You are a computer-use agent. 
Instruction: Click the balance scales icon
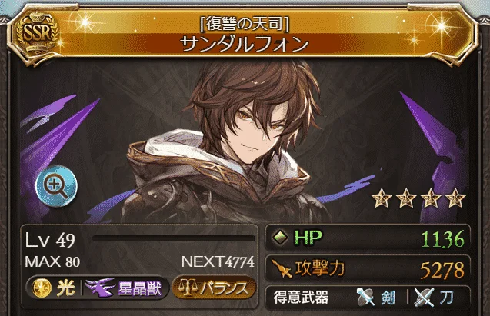point(188,288)
